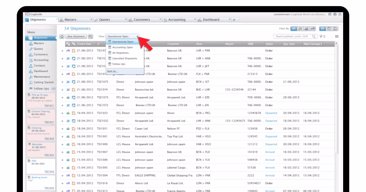Click the ship icon in row TSI1033

click(68, 113)
